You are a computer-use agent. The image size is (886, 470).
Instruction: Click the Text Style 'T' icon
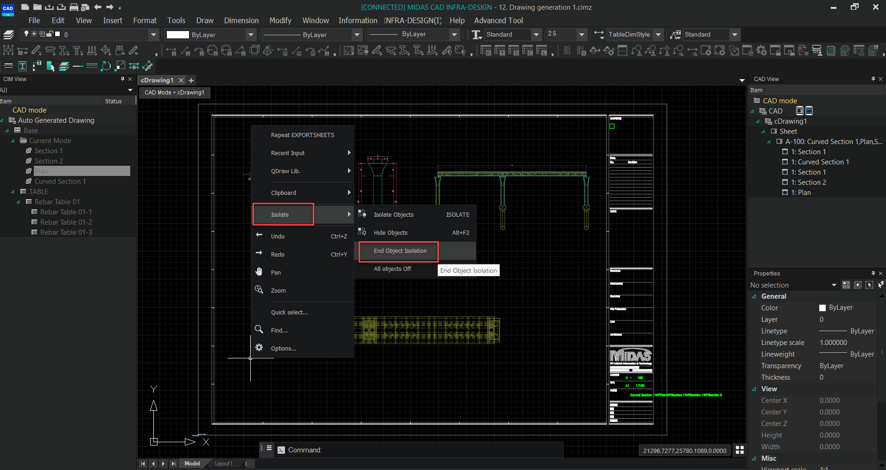[x=476, y=34]
